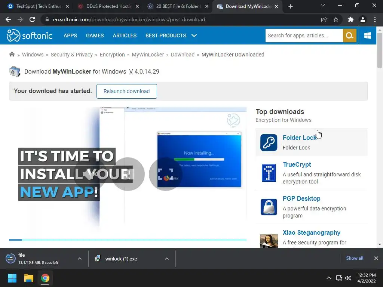
Task: Open the tab search chevron
Action: click(323, 5)
